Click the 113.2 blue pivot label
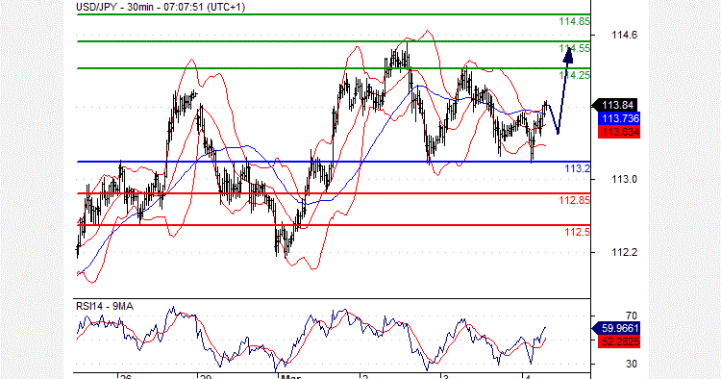The height and width of the screenshot is (379, 721). (577, 168)
